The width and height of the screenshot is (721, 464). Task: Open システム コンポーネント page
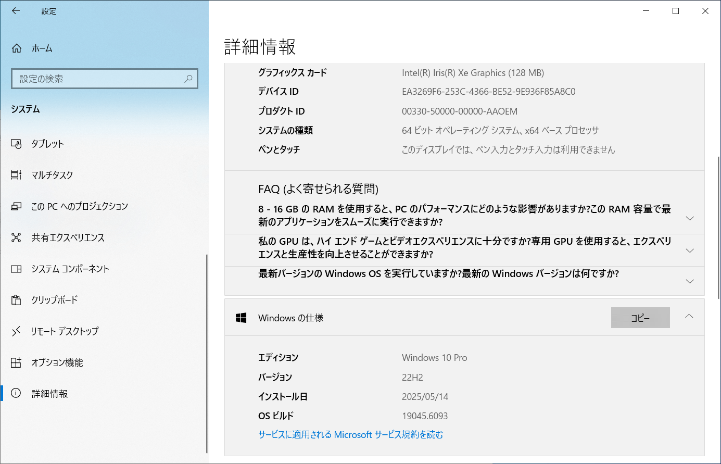click(103, 269)
